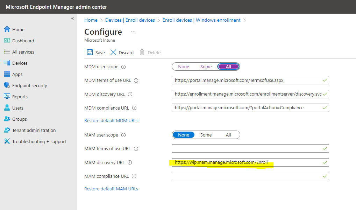Go to the Home breadcrumb link
356x210 pixels.
[91, 20]
